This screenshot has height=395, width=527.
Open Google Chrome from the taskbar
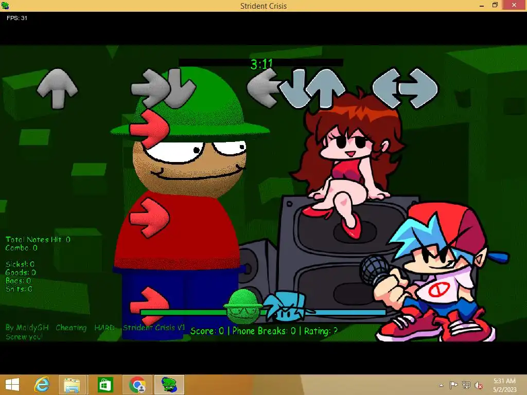pos(137,385)
